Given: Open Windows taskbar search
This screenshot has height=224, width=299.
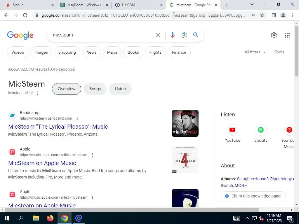Looking at the screenshot, I should tap(21, 218).
